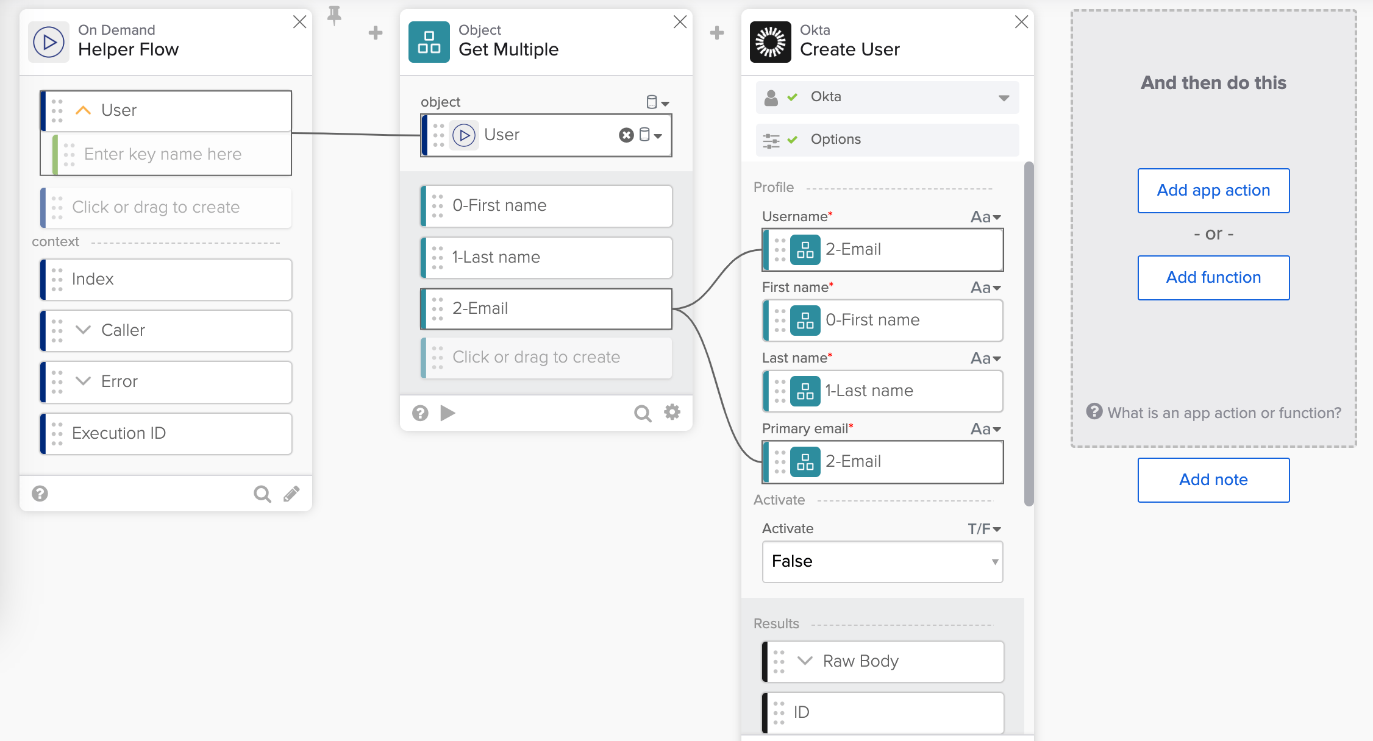The width and height of the screenshot is (1373, 741).
Task: Click search icon on Helper Flow card
Action: click(262, 494)
